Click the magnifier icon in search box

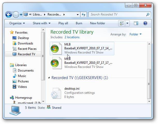pyautogui.click(x=148, y=14)
